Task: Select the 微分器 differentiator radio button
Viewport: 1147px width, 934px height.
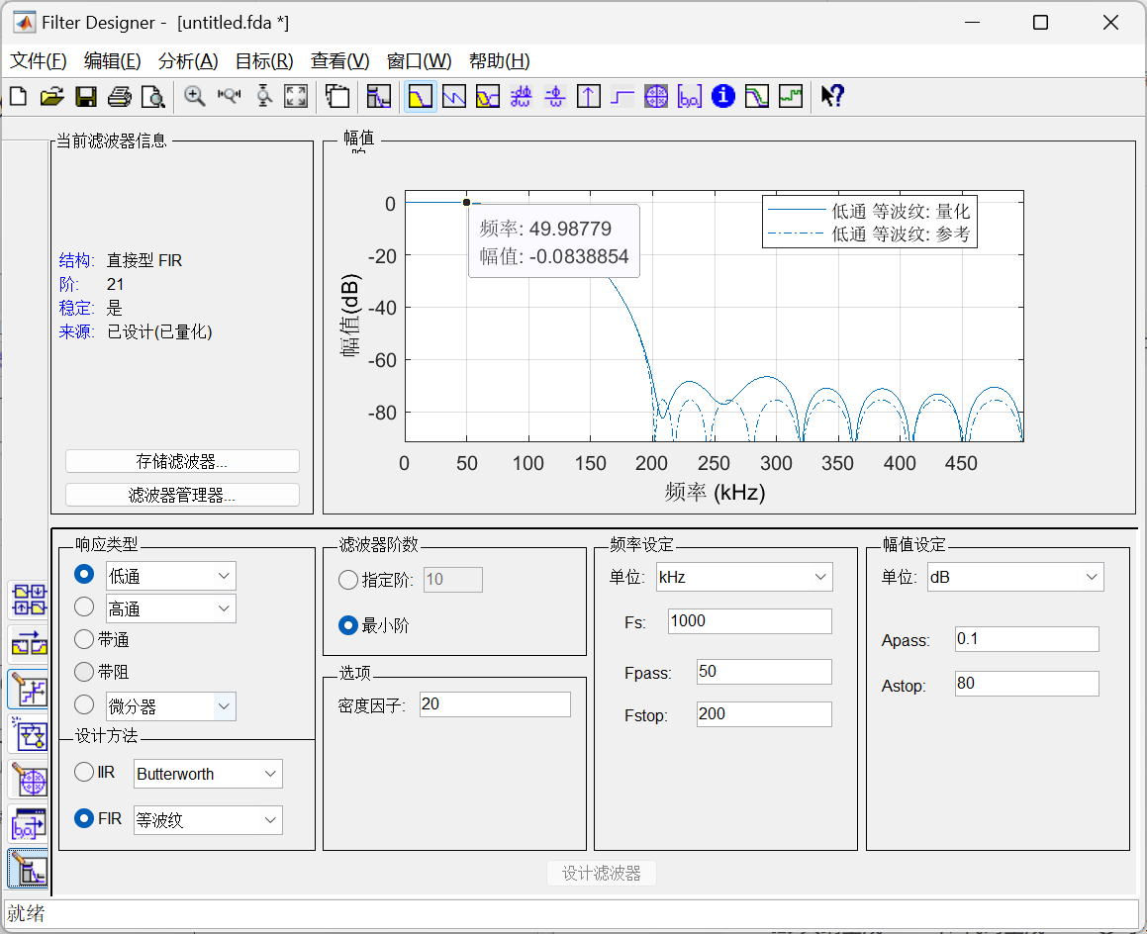Action: [84, 704]
